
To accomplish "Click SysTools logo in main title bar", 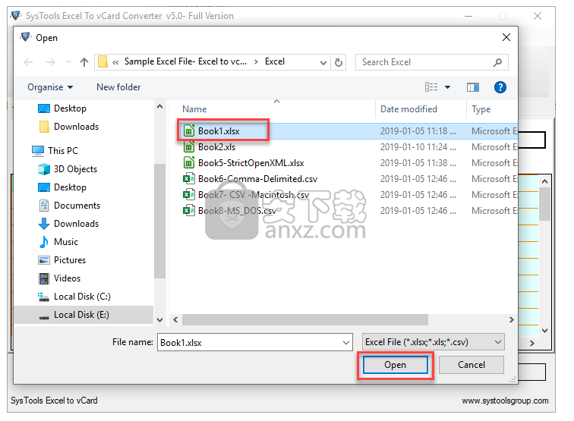I will point(16,16).
